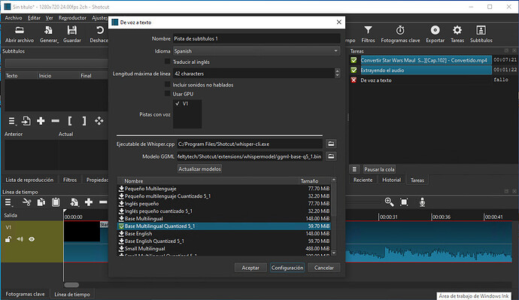Image resolution: width=519 pixels, height=300 pixels.
Task: Select Pequeño Multilenguaje model row
Action: point(224,189)
